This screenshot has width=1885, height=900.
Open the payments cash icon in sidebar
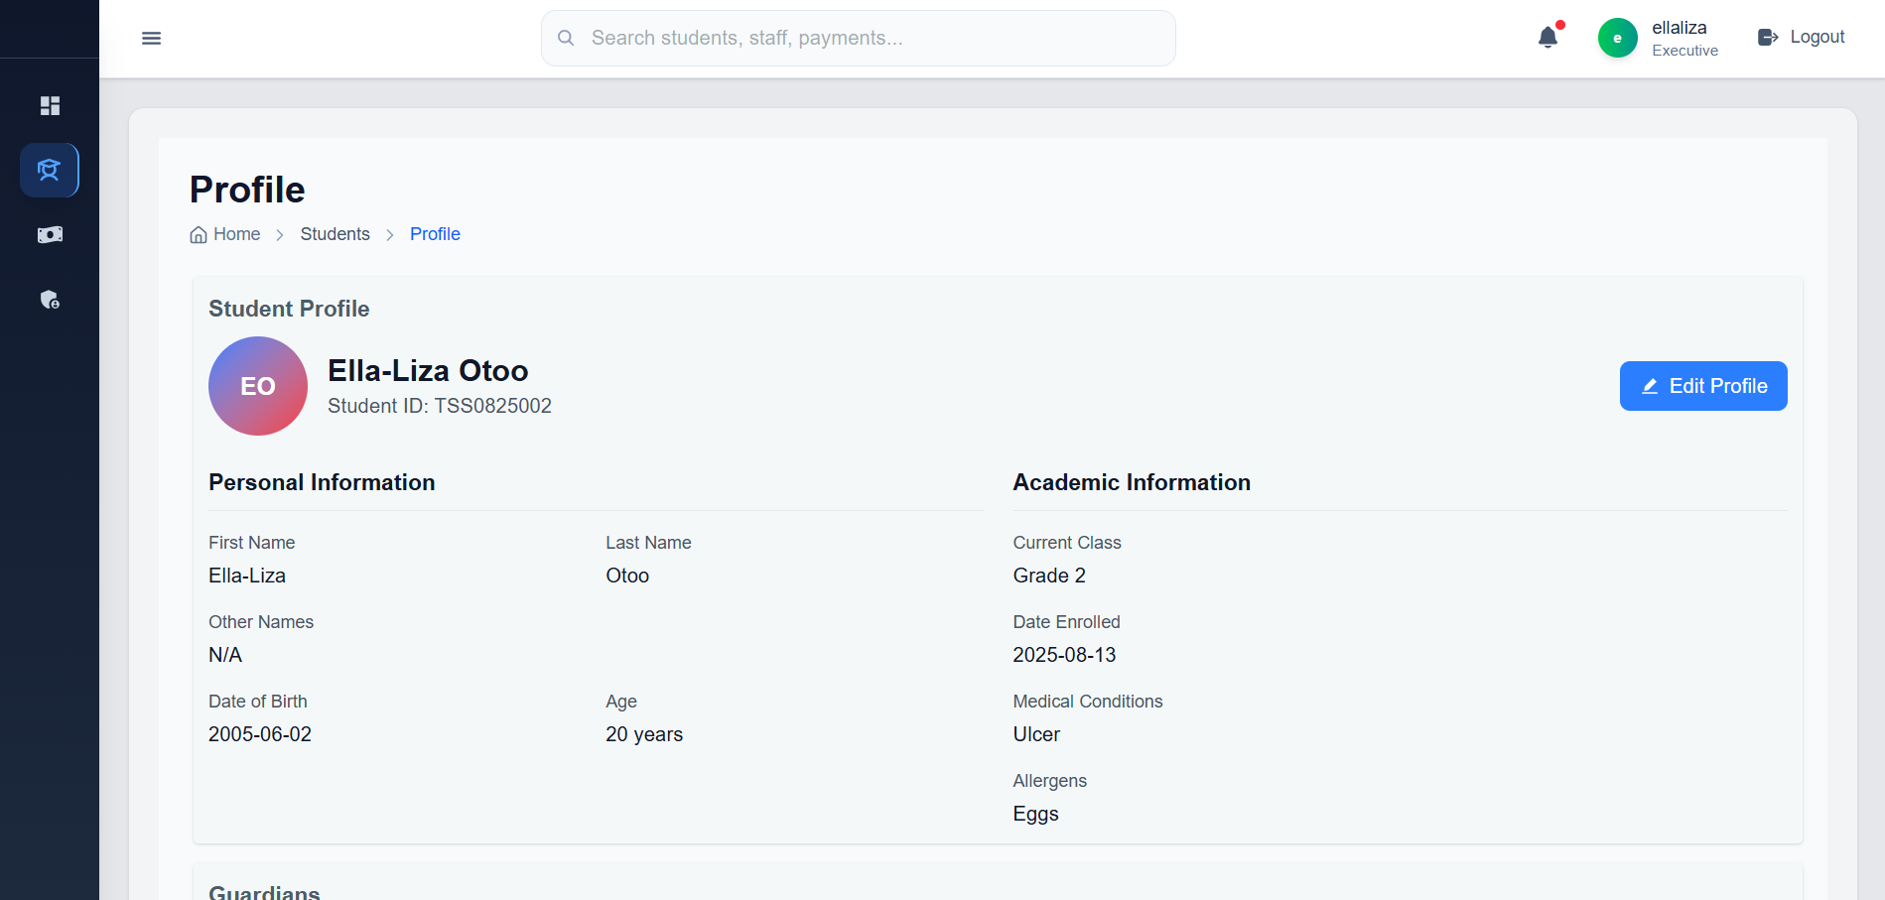[x=50, y=234]
